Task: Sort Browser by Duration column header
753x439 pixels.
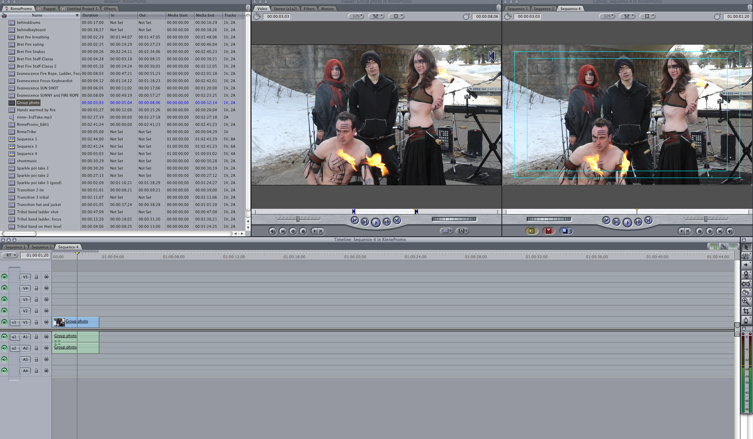Action: click(x=95, y=15)
